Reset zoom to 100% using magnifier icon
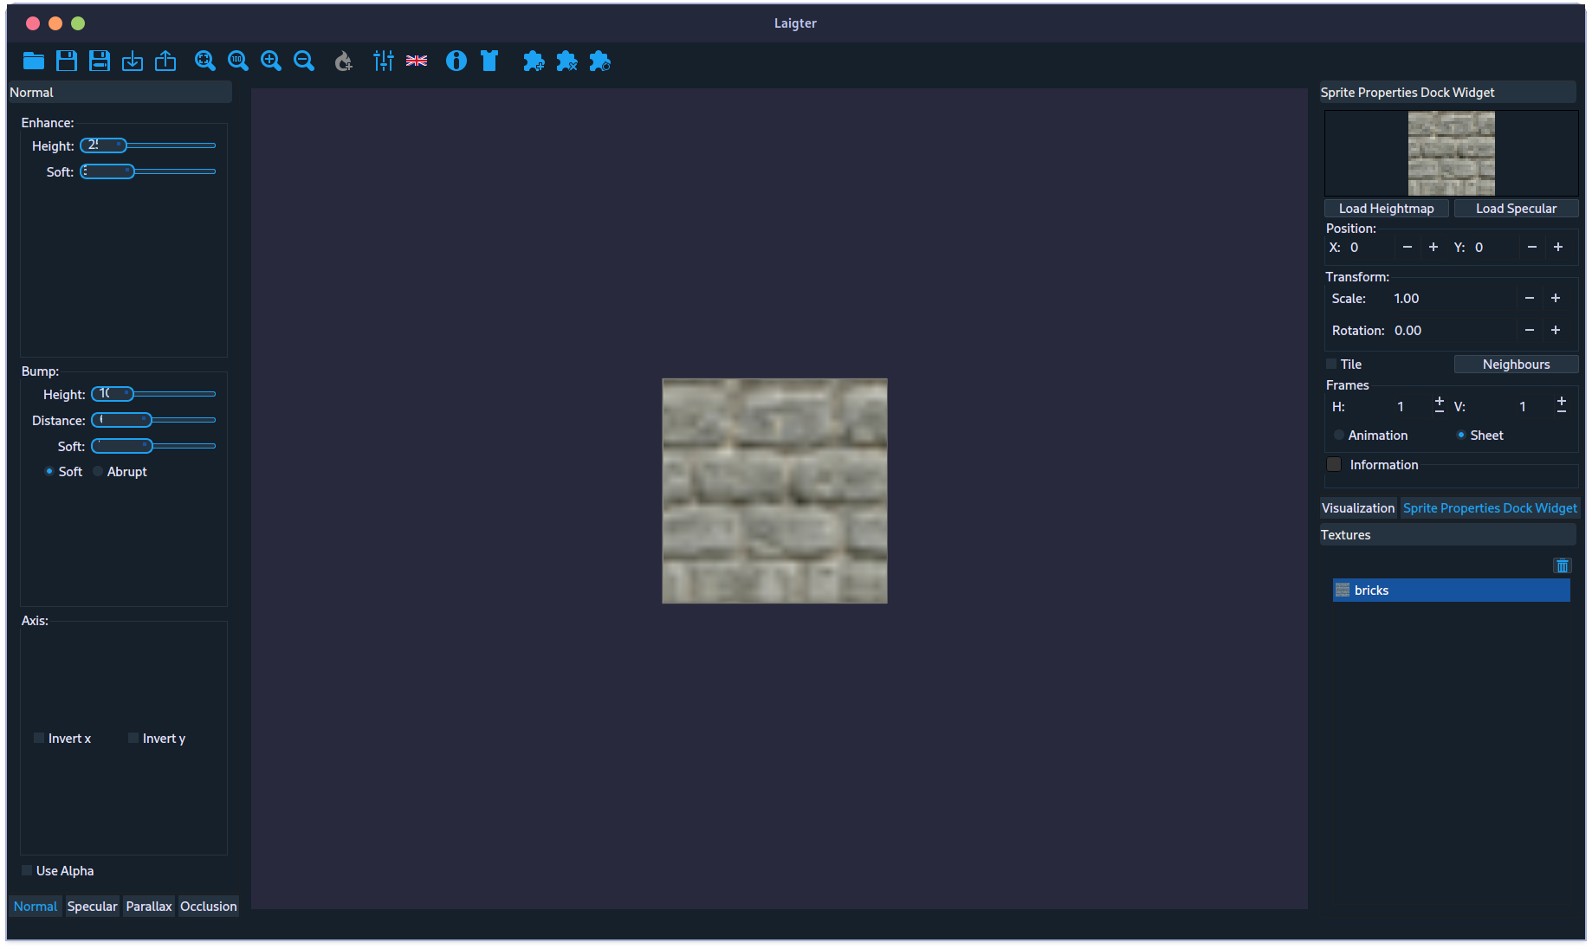This screenshot has height=949, width=1592. pyautogui.click(x=237, y=61)
